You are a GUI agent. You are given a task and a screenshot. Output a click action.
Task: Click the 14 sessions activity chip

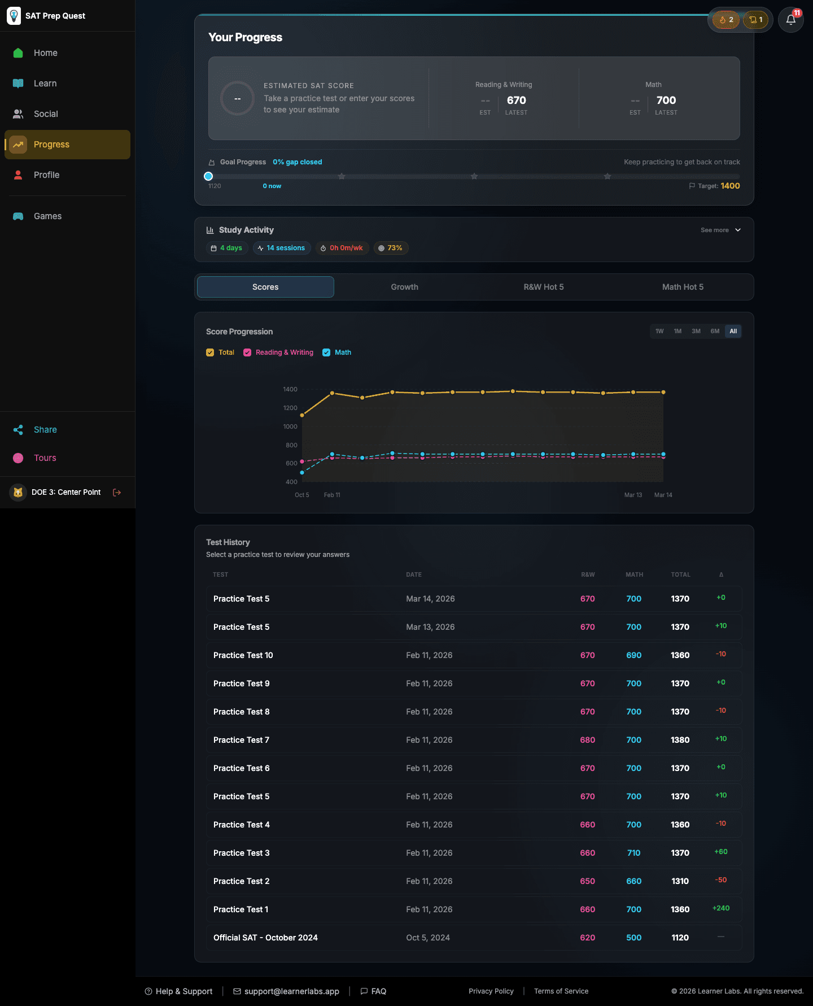click(x=282, y=248)
